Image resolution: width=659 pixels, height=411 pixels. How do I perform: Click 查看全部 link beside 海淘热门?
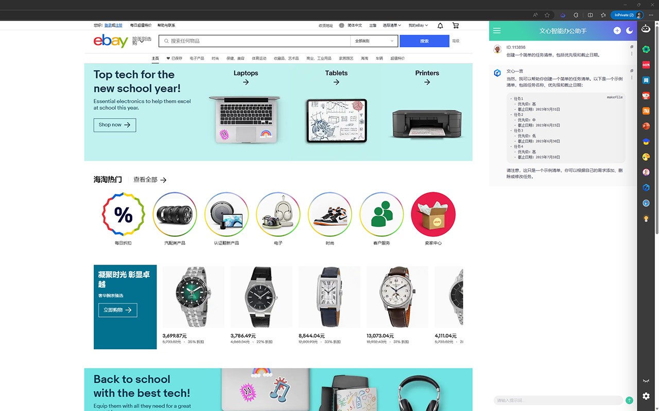click(x=150, y=180)
